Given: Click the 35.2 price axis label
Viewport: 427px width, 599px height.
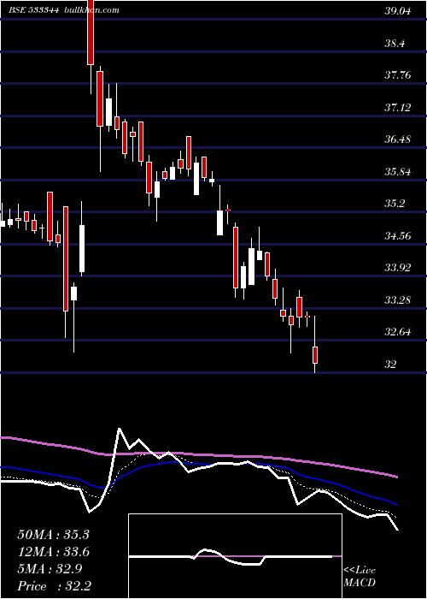Looking at the screenshot, I should (x=395, y=204).
